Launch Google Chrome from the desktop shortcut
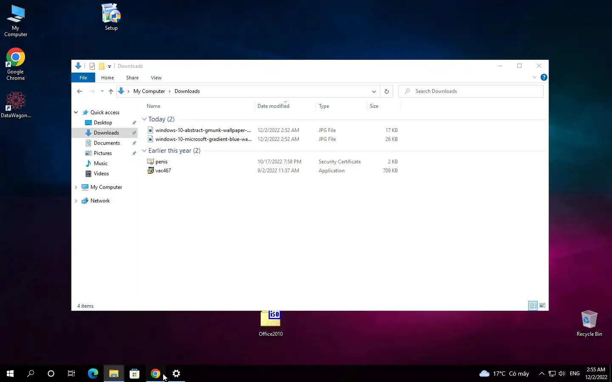Viewport: 612px width, 382px height. [16, 64]
